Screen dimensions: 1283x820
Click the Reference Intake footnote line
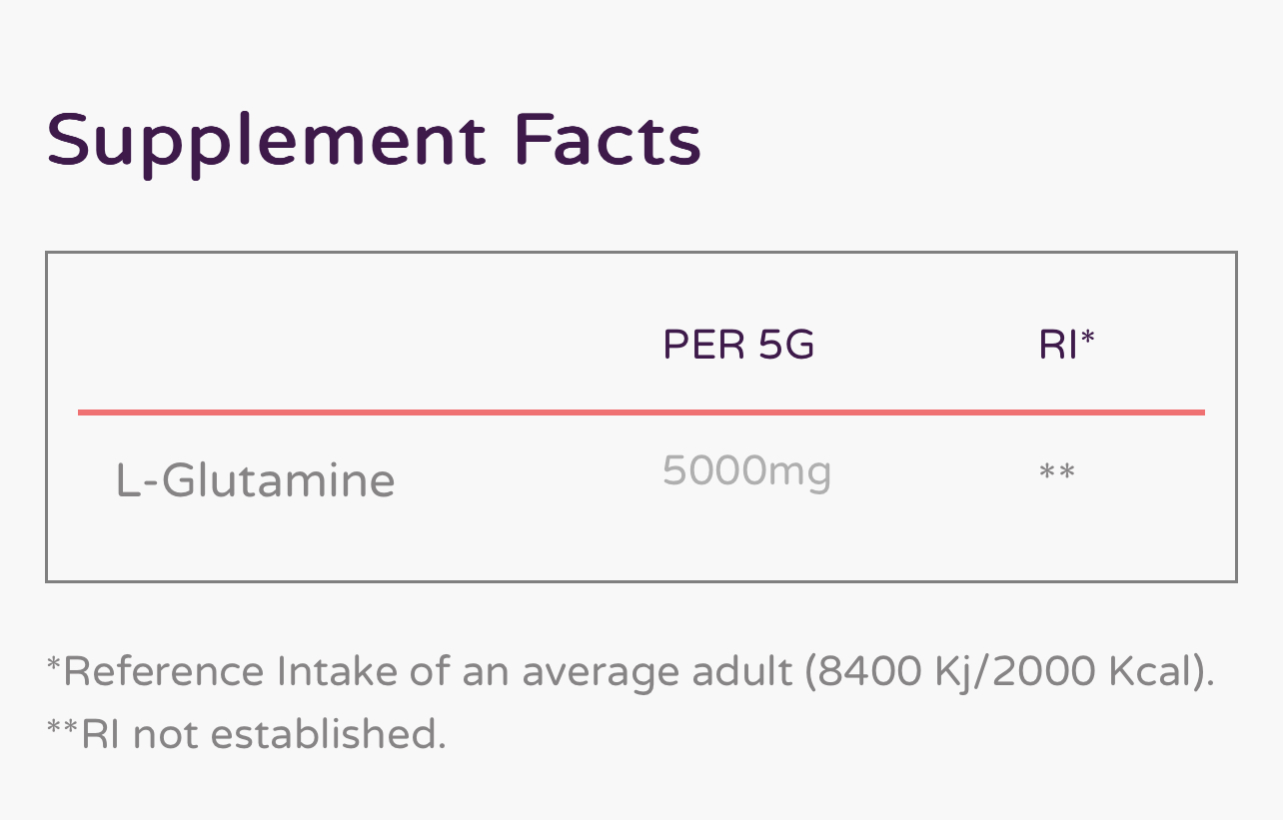(631, 672)
